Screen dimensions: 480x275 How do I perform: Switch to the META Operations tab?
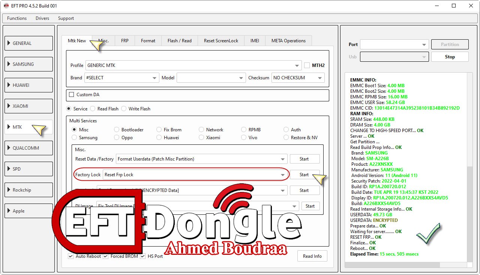tap(289, 41)
